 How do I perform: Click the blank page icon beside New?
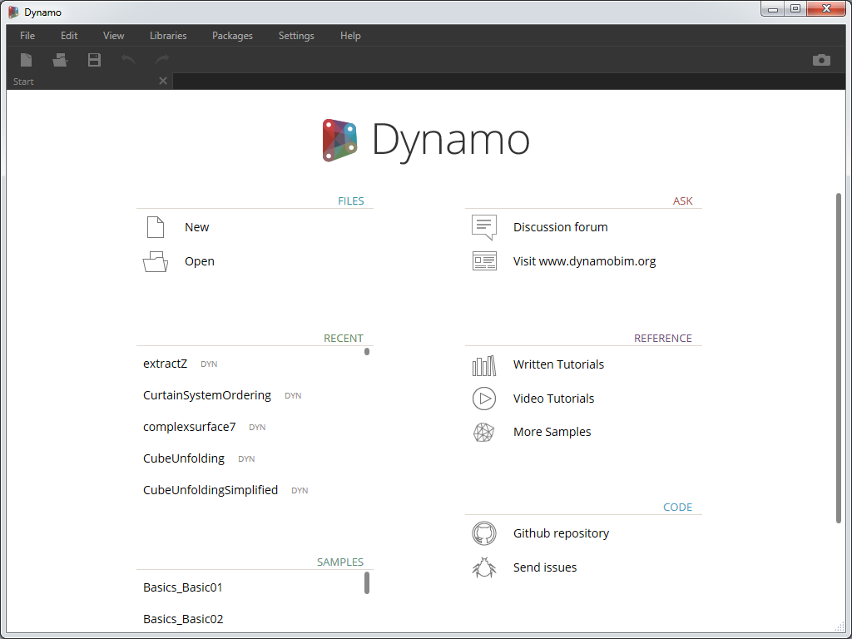click(x=156, y=227)
